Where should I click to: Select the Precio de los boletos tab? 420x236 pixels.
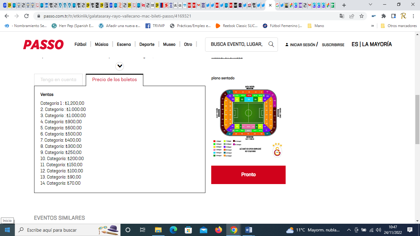point(114,80)
